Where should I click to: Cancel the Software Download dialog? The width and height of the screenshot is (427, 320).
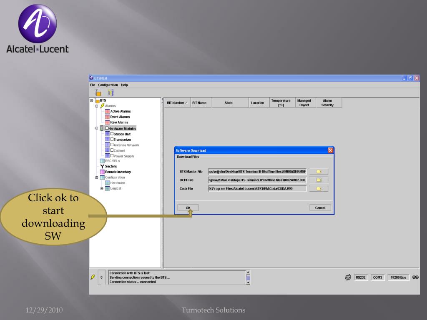(320, 207)
